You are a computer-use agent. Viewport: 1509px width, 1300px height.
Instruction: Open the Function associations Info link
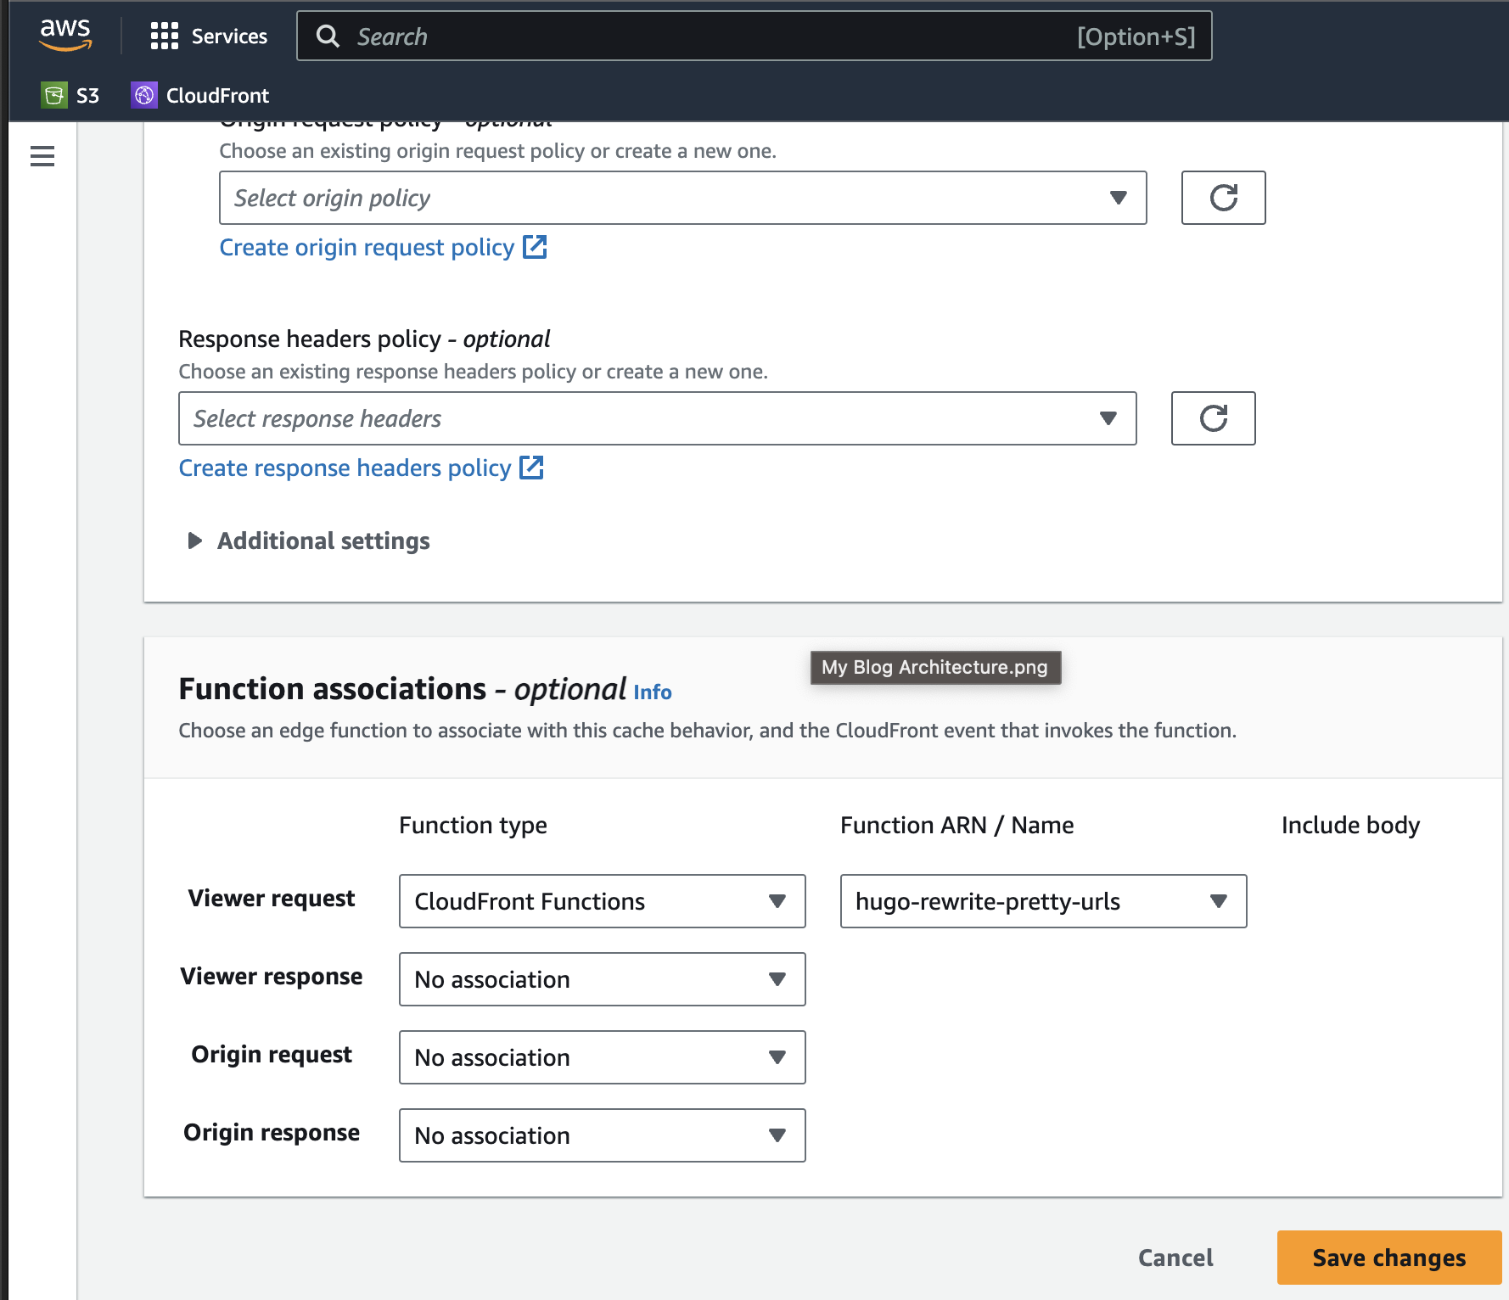click(653, 692)
